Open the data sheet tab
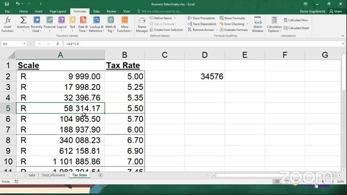The image size is (347, 195). tap(31, 175)
